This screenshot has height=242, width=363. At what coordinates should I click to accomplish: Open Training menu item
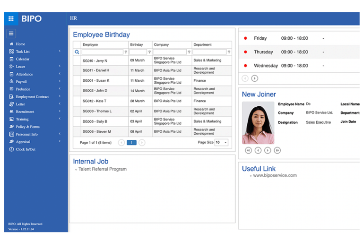[22, 119]
